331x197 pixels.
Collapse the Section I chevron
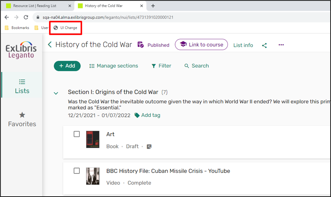pyautogui.click(x=56, y=93)
